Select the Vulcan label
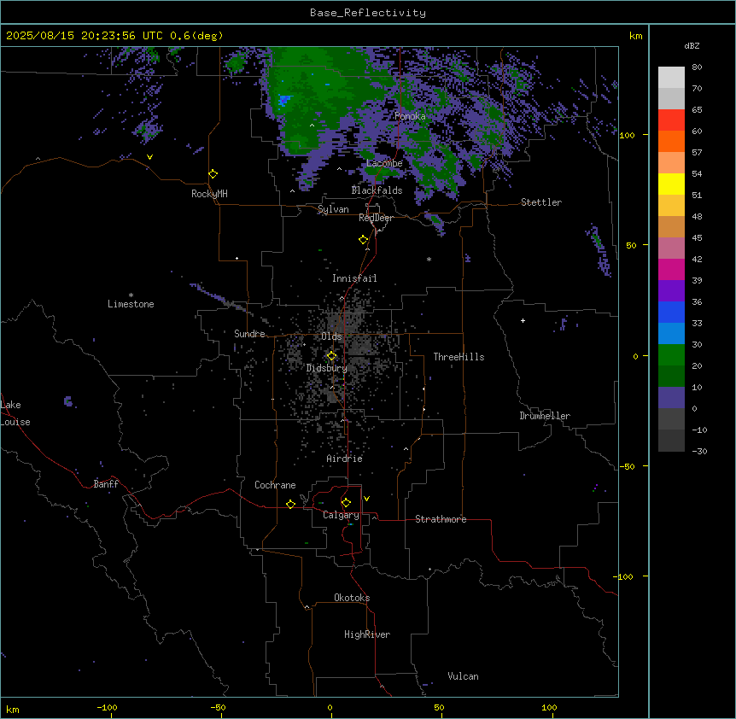This screenshot has height=719, width=736. (x=464, y=676)
